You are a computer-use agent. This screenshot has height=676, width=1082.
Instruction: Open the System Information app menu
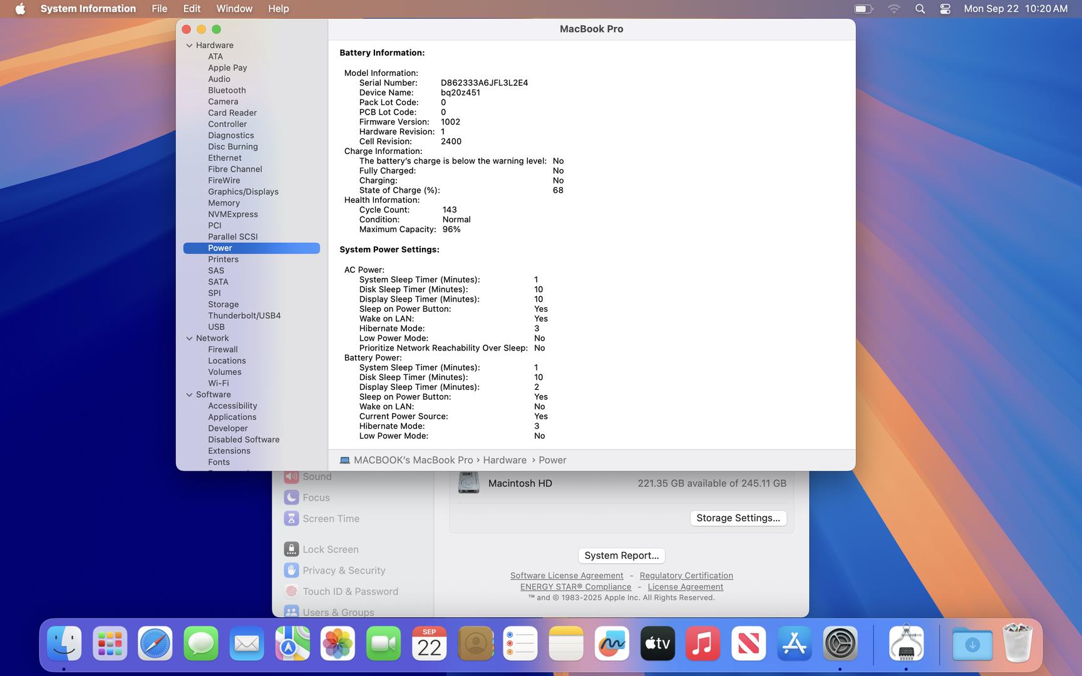(88, 9)
